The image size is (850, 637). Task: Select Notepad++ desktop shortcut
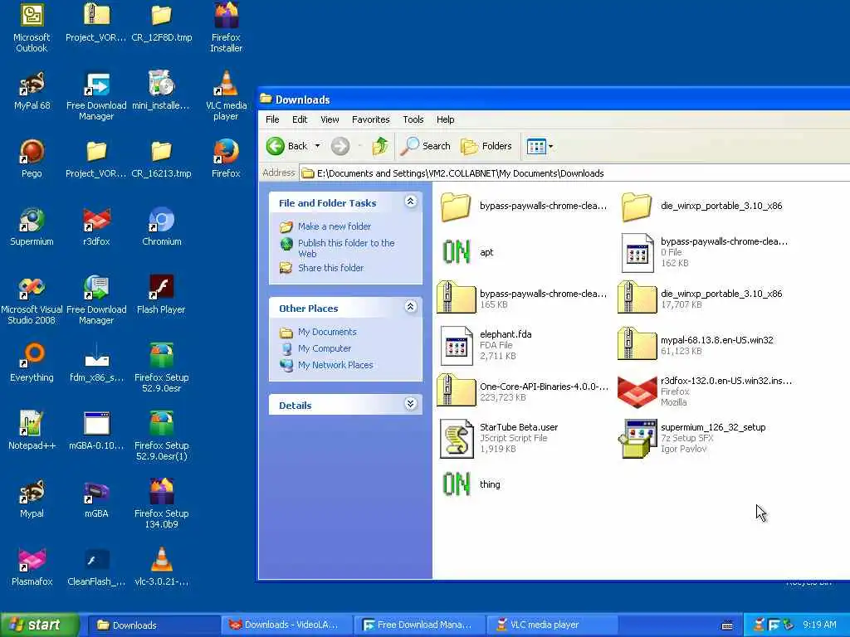tap(32, 430)
